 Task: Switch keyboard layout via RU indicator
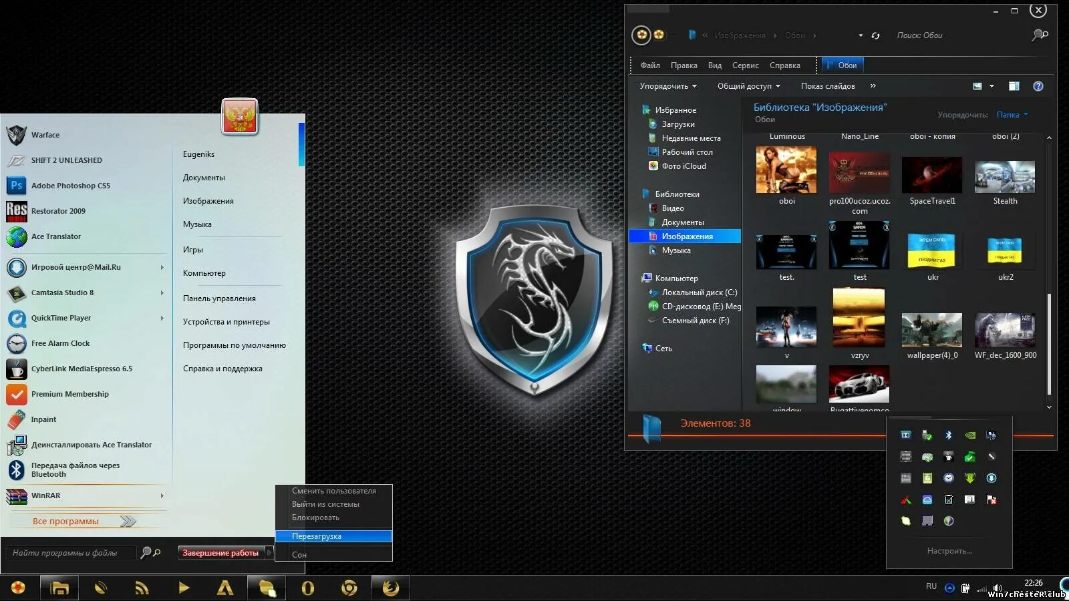pyautogui.click(x=931, y=586)
